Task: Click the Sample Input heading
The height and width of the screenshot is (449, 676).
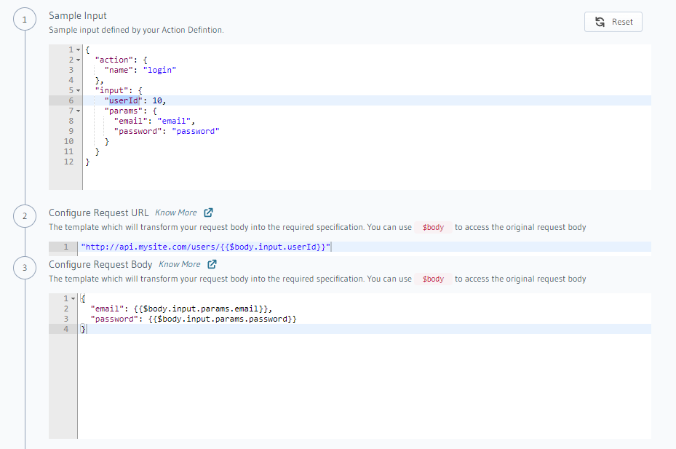Action: 78,15
